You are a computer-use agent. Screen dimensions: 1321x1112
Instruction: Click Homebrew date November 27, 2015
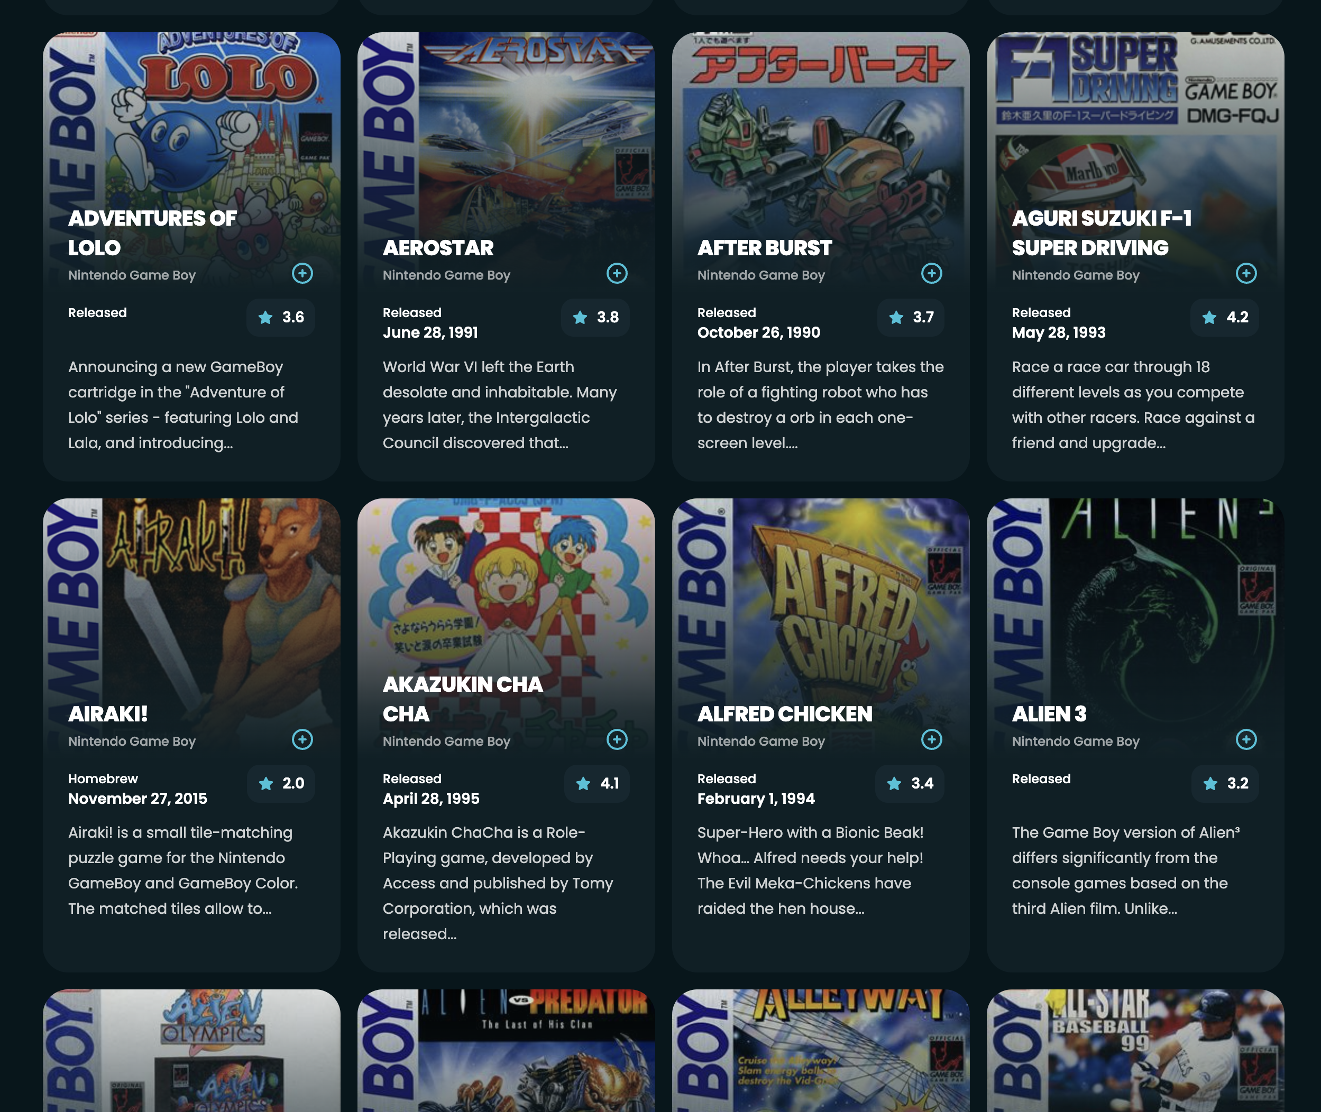(x=137, y=798)
